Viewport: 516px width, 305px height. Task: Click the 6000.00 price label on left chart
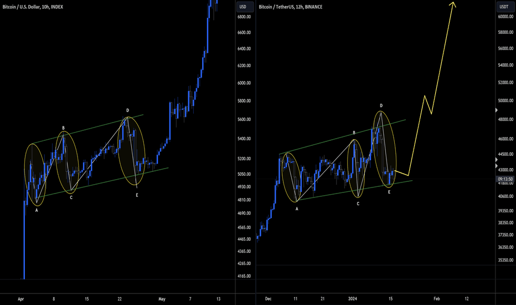[244, 83]
